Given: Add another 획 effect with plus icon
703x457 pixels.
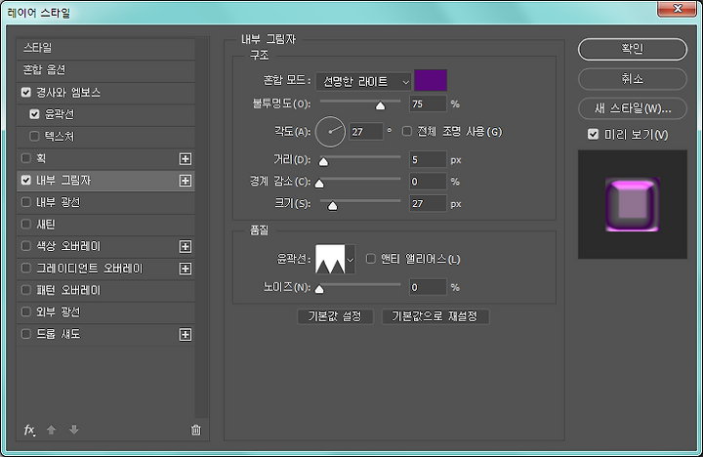Looking at the screenshot, I should click(x=186, y=159).
